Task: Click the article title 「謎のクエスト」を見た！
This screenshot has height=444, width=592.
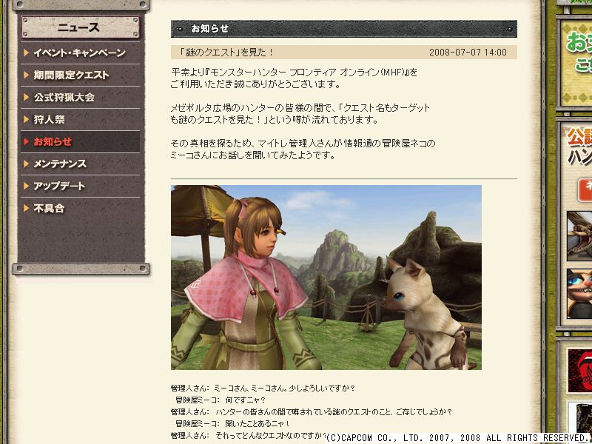Action: point(226,53)
